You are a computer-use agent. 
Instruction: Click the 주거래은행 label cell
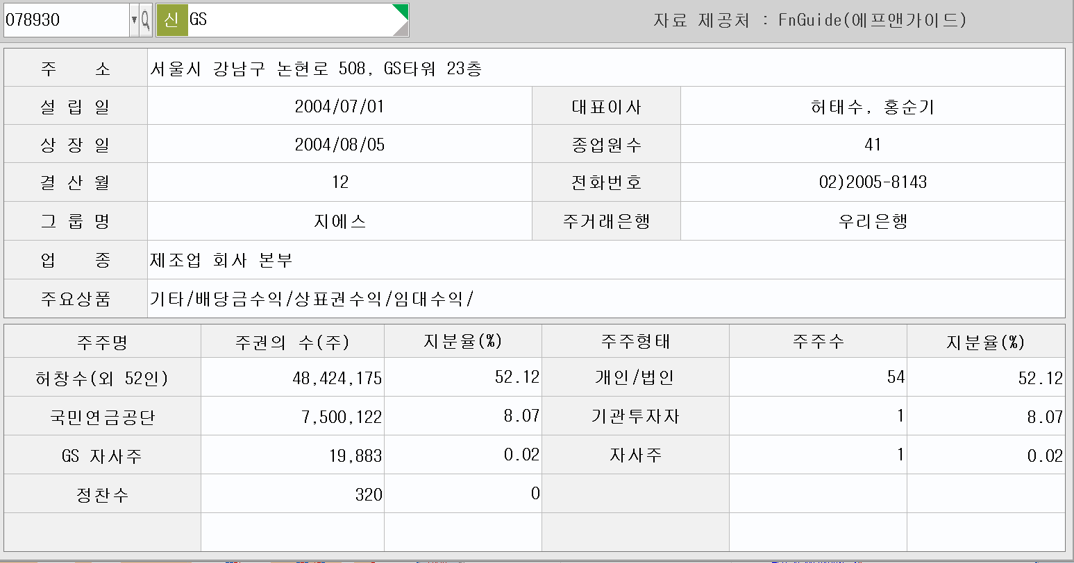(606, 221)
